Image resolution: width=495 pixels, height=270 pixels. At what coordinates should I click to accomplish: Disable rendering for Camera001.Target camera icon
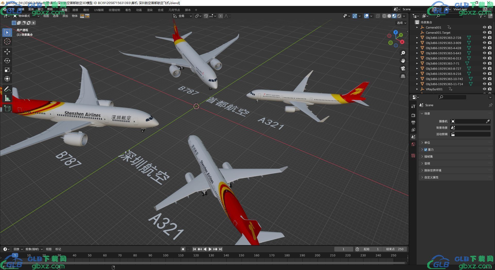click(490, 32)
